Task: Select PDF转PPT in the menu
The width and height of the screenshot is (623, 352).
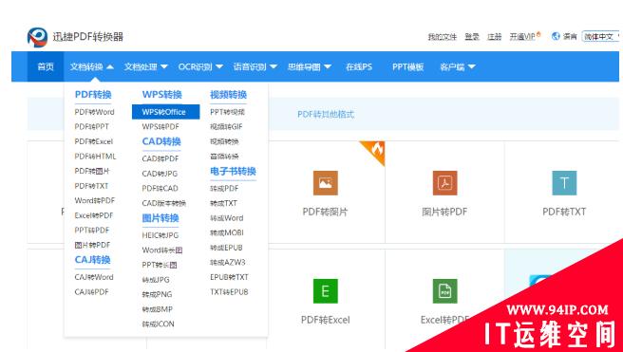Action: (91, 126)
